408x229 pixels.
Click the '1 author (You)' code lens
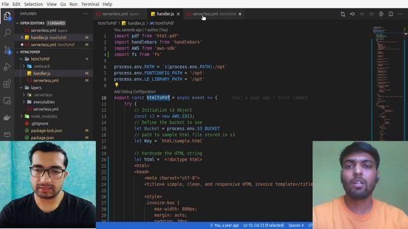(156, 30)
